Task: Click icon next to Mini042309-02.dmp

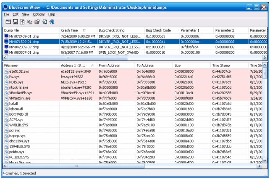Action: click(6, 47)
